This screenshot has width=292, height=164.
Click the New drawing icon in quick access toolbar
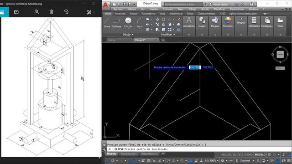click(x=115, y=4)
